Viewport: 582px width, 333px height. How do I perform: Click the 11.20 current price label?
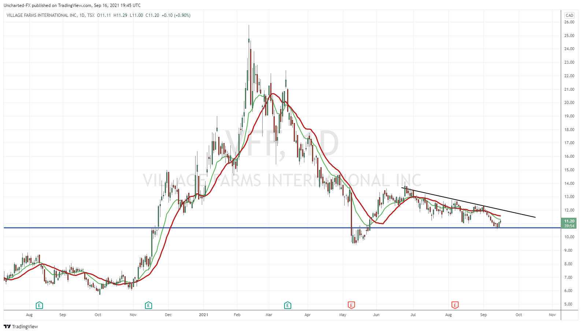569,221
